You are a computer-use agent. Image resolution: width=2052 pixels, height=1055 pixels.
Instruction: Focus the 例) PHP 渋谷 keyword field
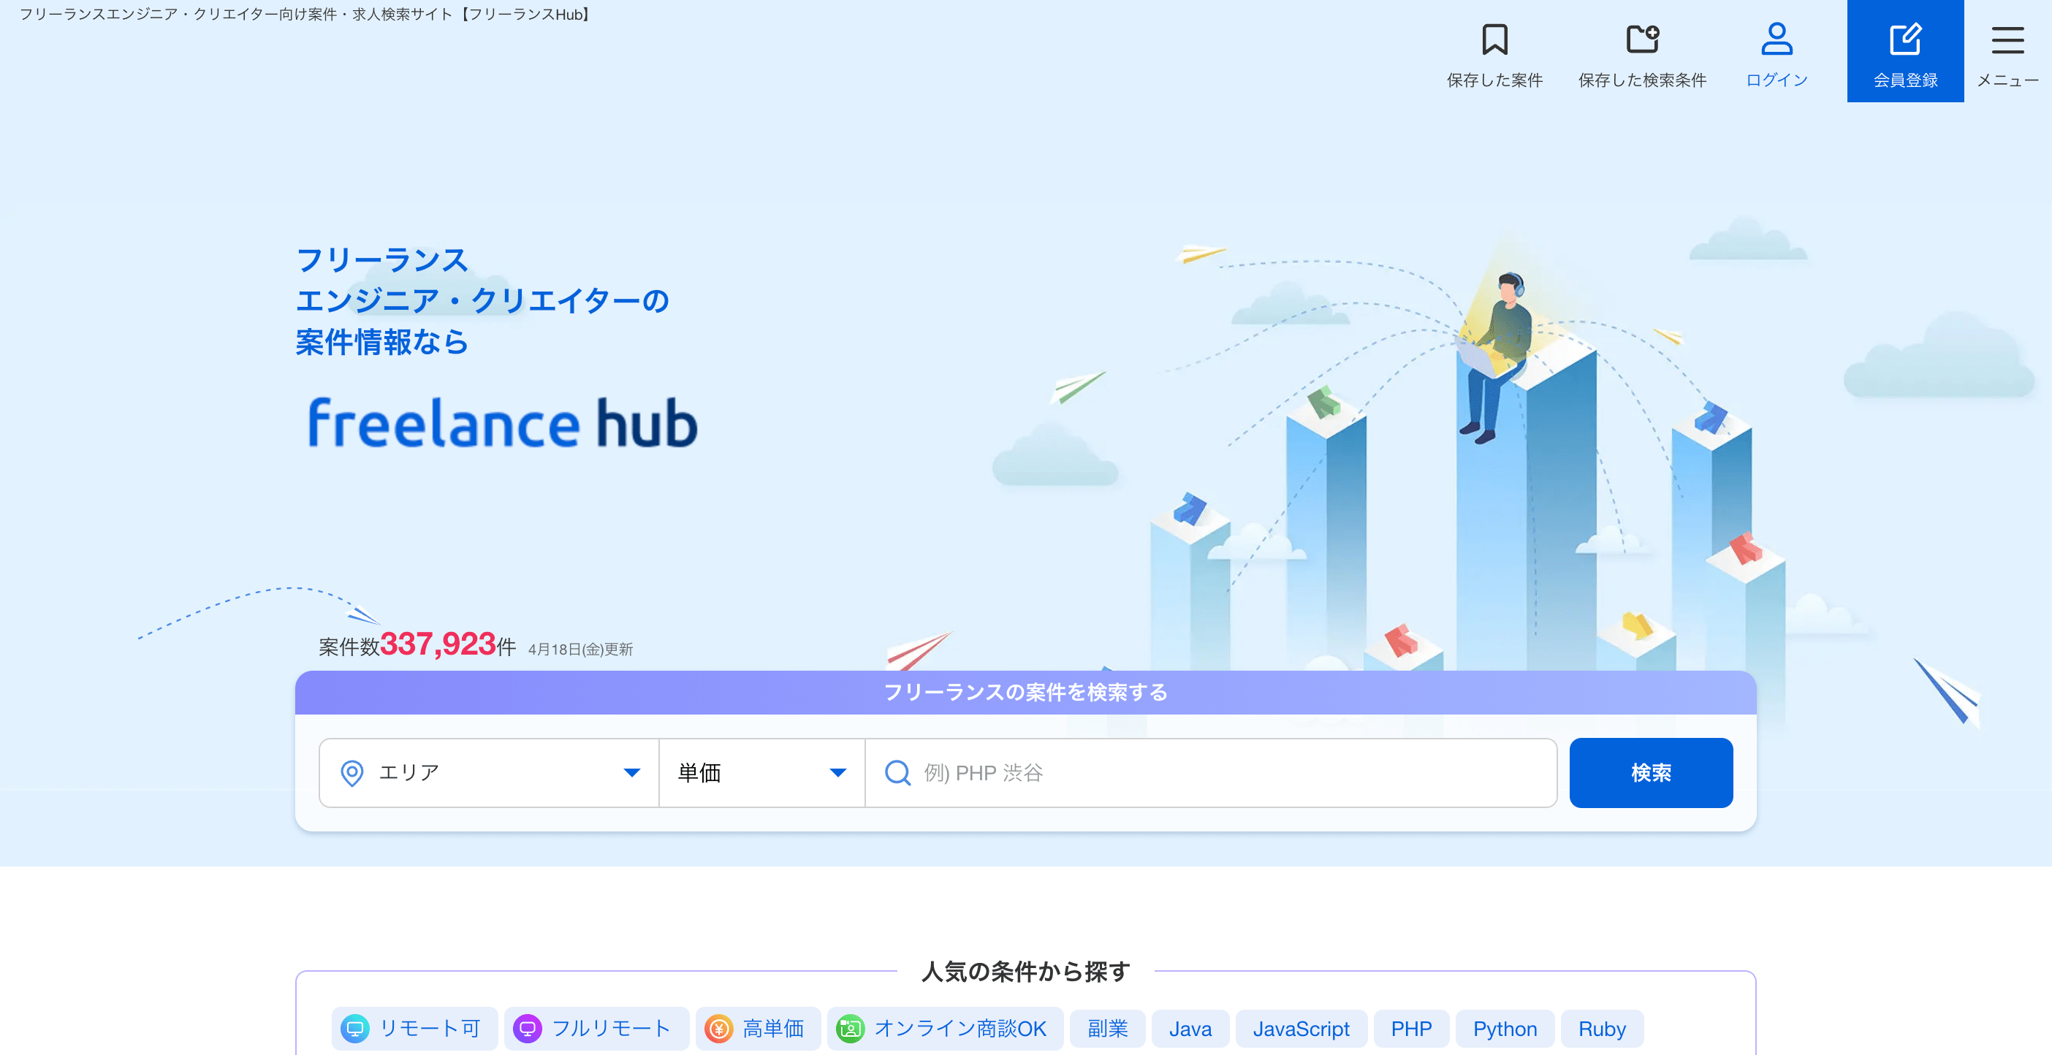pyautogui.click(x=1211, y=772)
